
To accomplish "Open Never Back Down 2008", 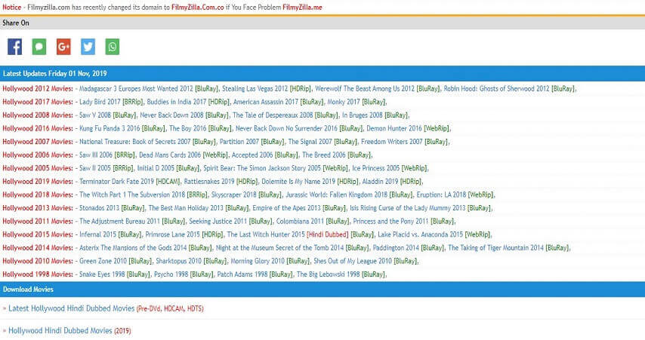I will 184,115.
